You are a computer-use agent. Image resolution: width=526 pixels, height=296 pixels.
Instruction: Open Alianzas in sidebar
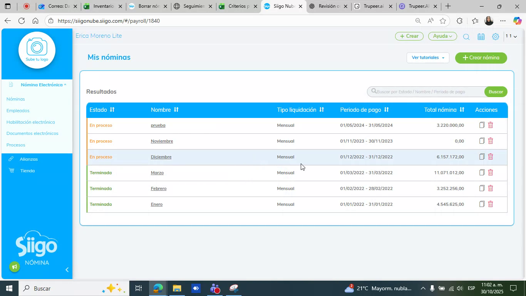point(29,159)
